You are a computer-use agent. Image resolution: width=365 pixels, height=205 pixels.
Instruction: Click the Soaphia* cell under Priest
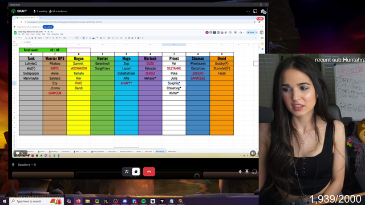(x=174, y=83)
